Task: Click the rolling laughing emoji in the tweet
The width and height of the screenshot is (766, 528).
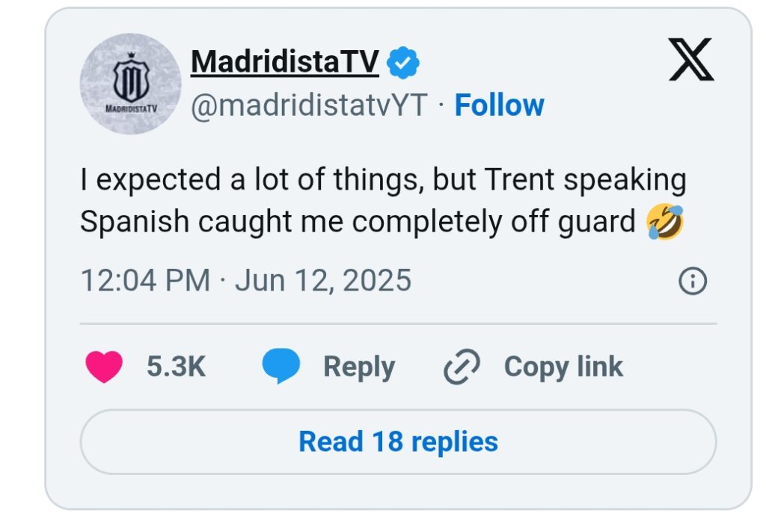Action: pos(664,222)
